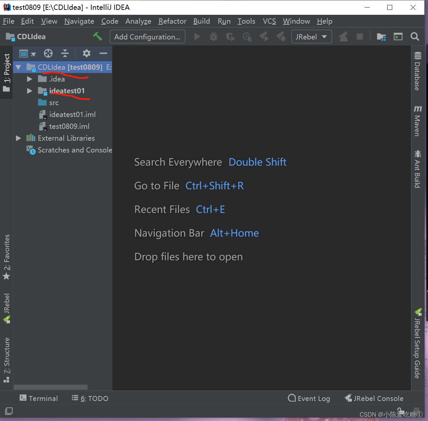Click the green Build Project hammer icon

[97, 36]
